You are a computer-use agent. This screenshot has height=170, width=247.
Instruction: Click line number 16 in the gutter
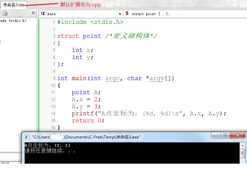tap(53, 128)
